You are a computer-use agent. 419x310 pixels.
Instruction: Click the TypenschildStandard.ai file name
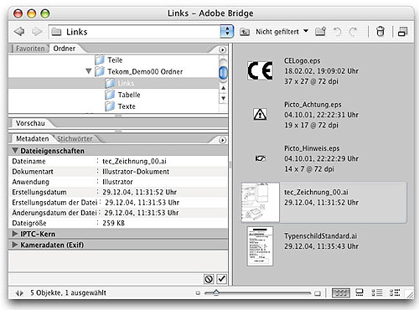(321, 236)
